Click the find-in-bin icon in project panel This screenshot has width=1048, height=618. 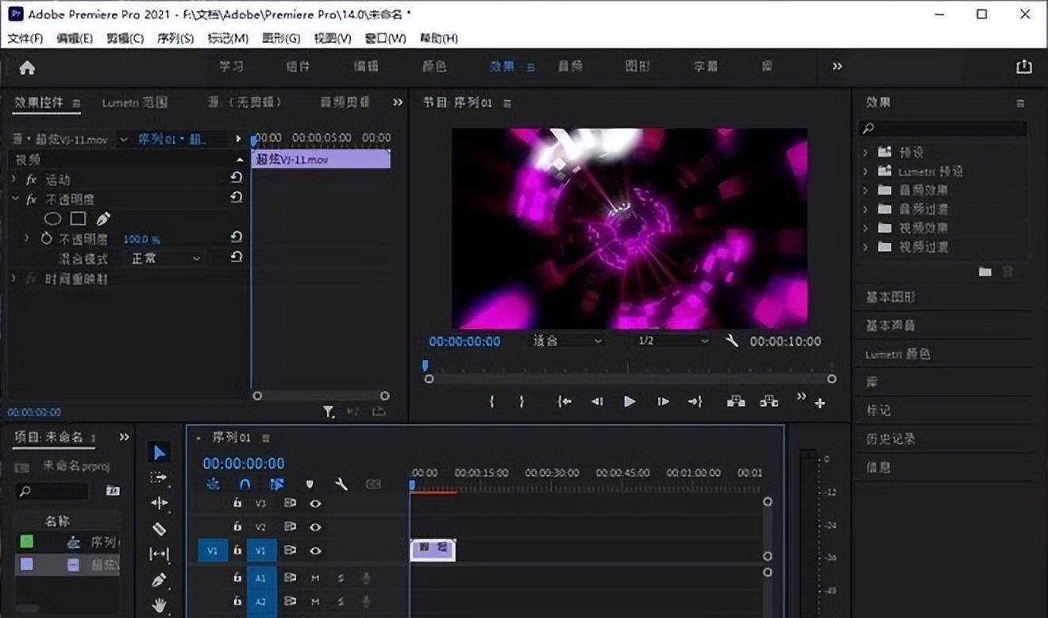pos(113,492)
